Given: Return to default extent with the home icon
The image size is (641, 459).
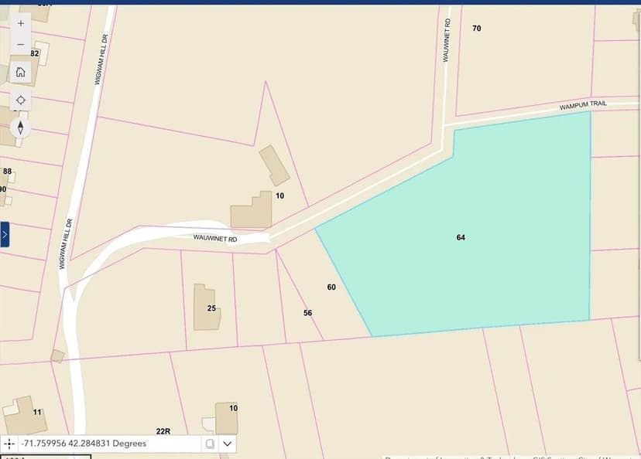Looking at the screenshot, I should point(19,71).
